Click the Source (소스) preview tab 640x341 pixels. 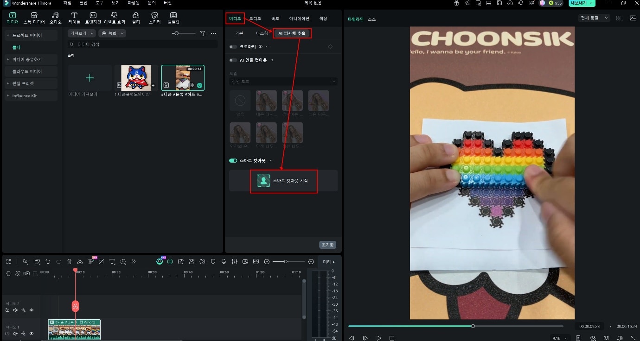(x=372, y=19)
